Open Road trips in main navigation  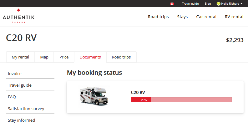158,17
